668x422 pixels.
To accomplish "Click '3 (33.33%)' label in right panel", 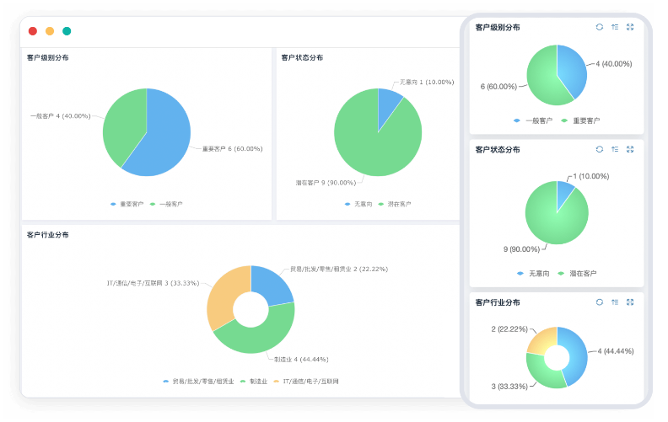I will click(509, 387).
